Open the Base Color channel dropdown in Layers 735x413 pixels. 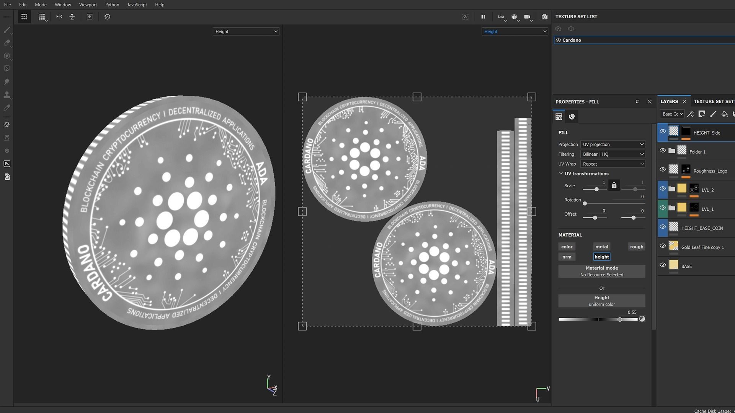[672, 114]
